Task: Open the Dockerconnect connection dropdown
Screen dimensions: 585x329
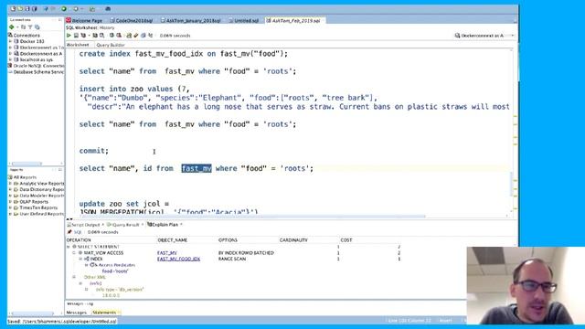Action: point(513,36)
